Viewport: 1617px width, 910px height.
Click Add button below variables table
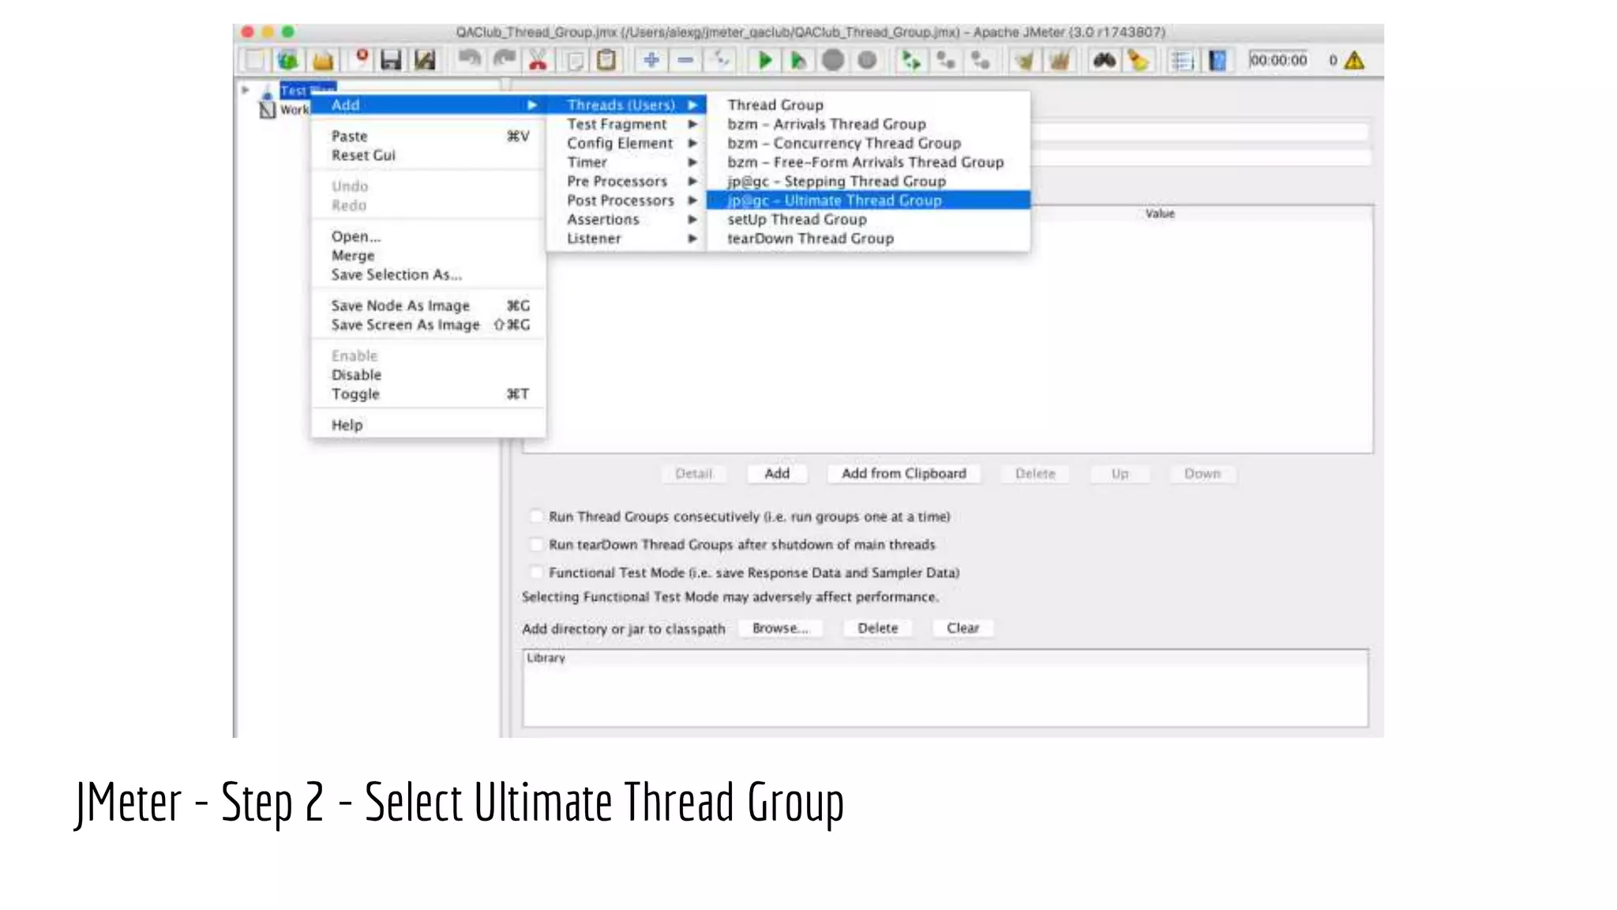point(777,473)
